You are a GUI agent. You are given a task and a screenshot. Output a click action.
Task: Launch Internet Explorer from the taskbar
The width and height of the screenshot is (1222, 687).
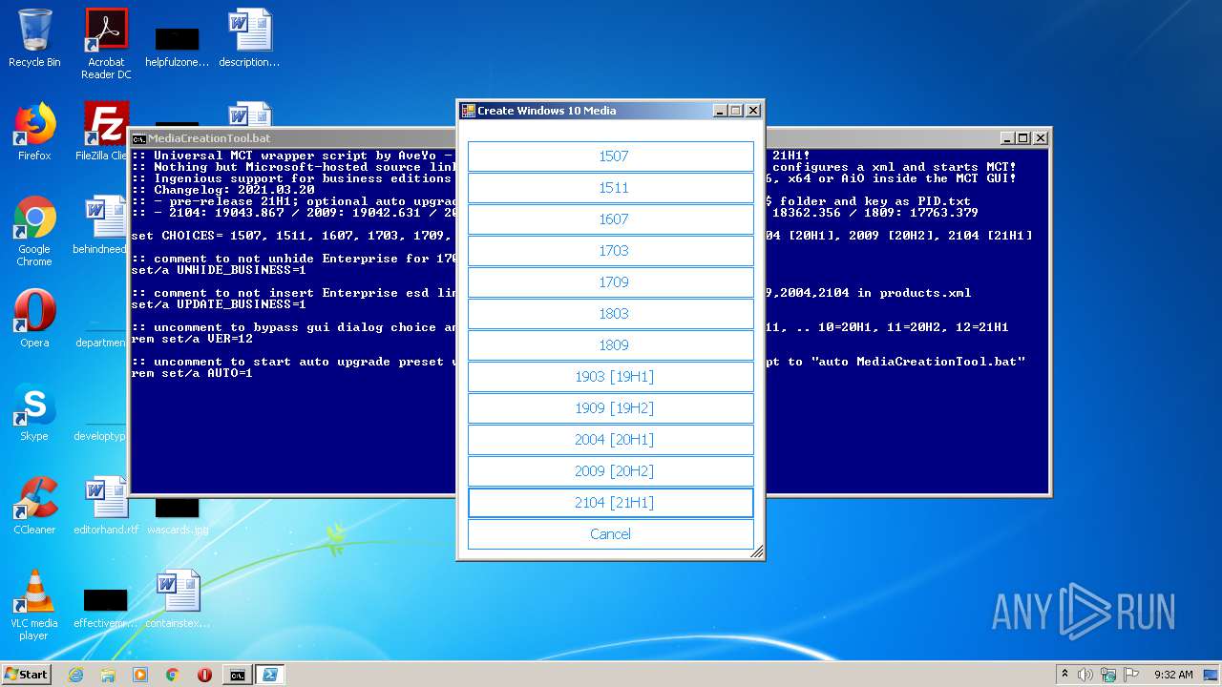click(75, 675)
